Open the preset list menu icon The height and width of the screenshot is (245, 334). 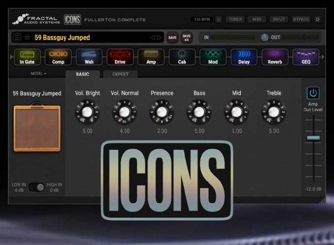17,37
